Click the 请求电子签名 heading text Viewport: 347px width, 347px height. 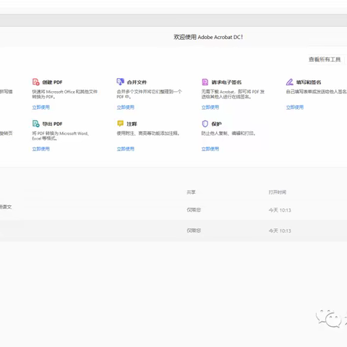pyautogui.click(x=226, y=82)
